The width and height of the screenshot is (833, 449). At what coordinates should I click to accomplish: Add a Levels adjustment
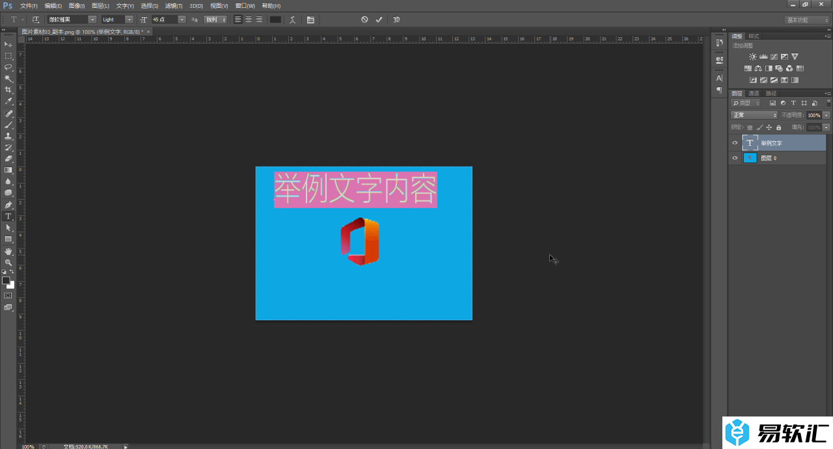pyautogui.click(x=763, y=57)
